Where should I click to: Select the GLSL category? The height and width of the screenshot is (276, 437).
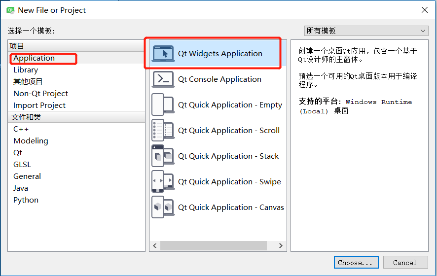[76, 165]
